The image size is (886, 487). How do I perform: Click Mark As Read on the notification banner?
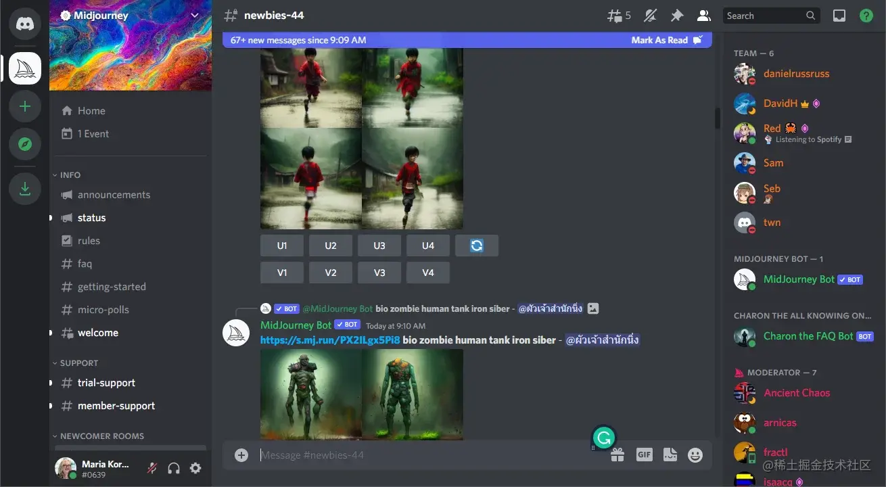tap(661, 39)
